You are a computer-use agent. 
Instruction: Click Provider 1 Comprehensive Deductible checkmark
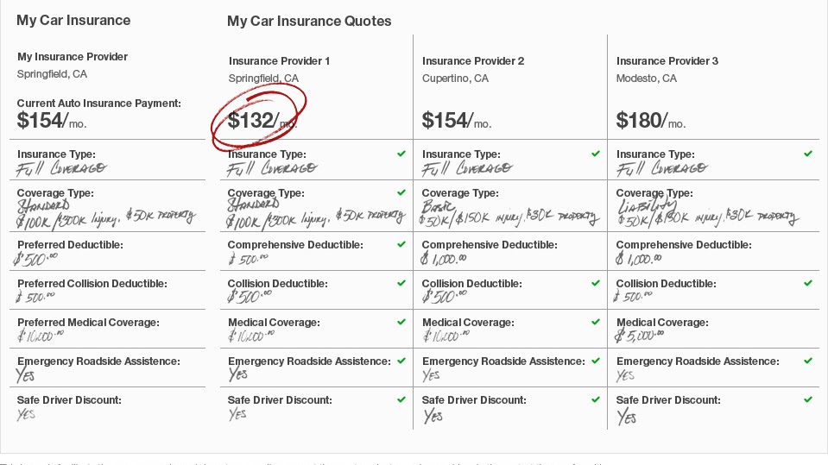[401, 244]
